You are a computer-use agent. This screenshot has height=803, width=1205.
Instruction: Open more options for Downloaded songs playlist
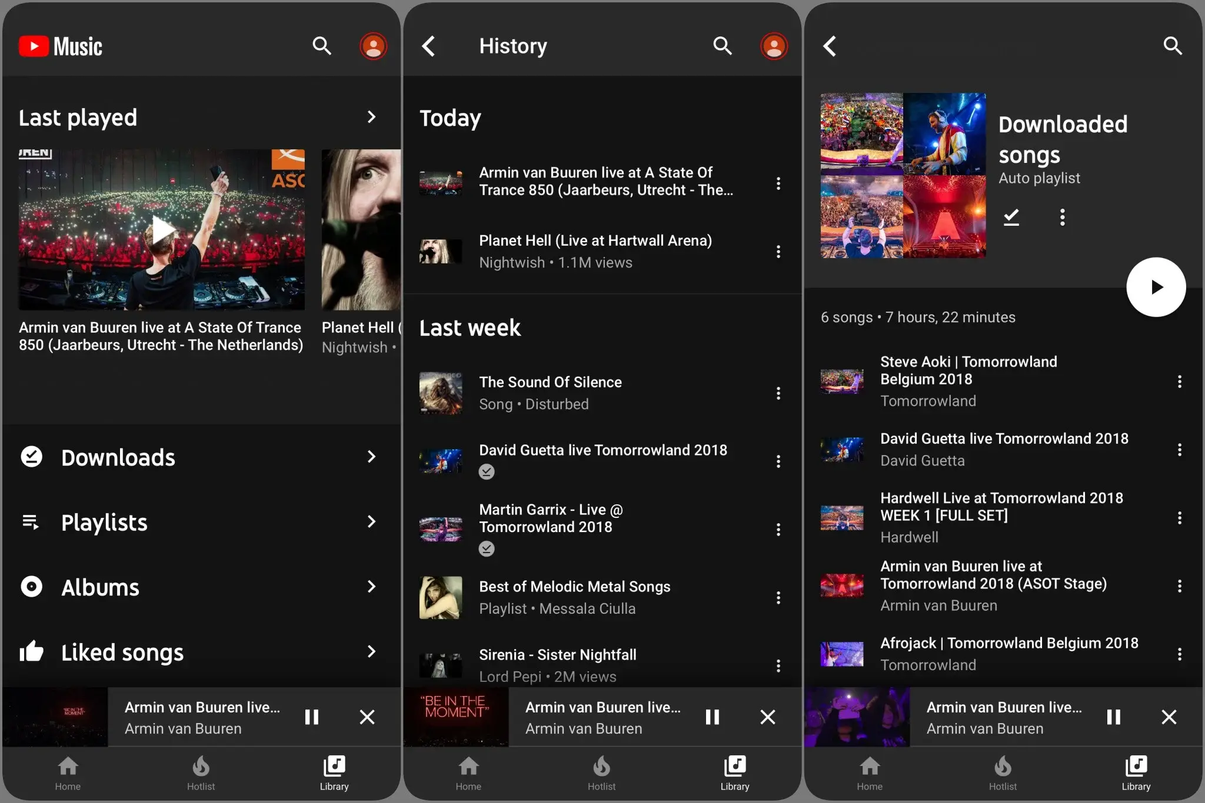(1062, 217)
